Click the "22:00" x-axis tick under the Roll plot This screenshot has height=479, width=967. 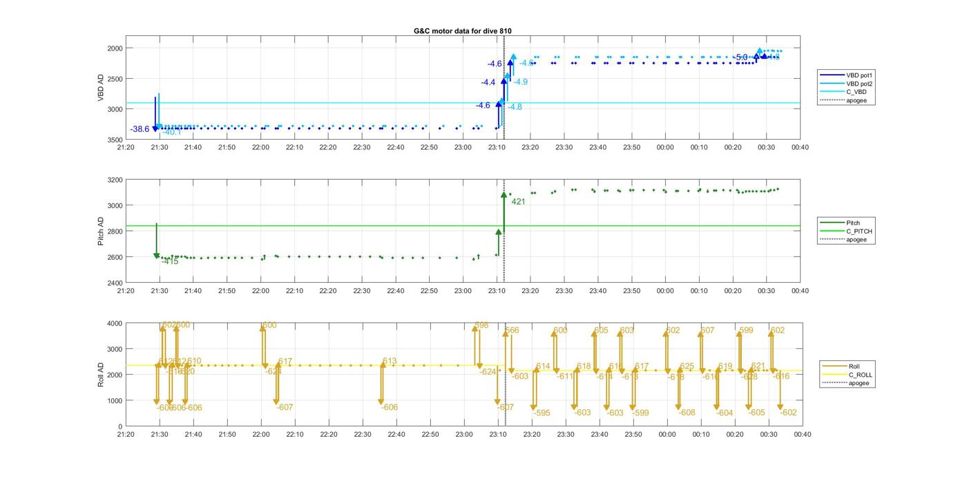[x=261, y=435]
